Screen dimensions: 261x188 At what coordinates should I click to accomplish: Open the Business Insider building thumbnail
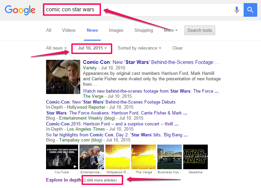click(x=170, y=157)
